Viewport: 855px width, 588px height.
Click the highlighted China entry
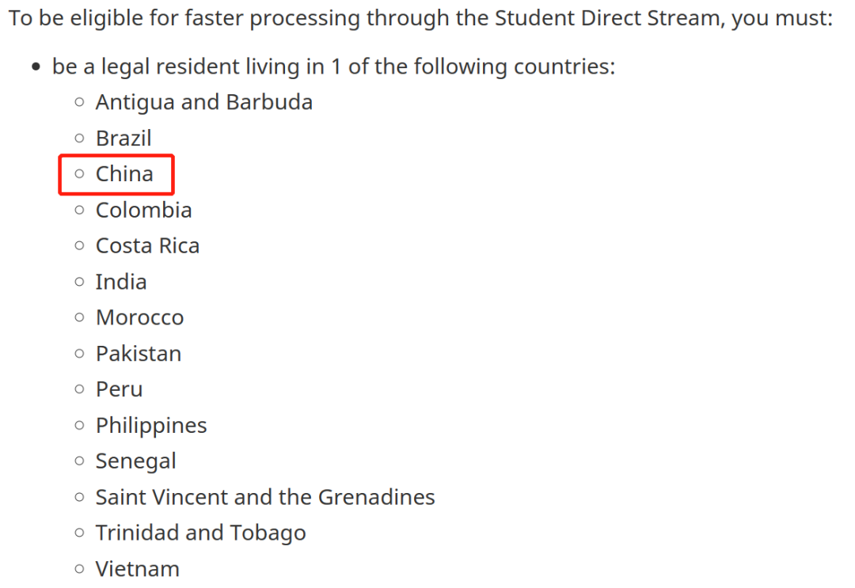pyautogui.click(x=124, y=174)
